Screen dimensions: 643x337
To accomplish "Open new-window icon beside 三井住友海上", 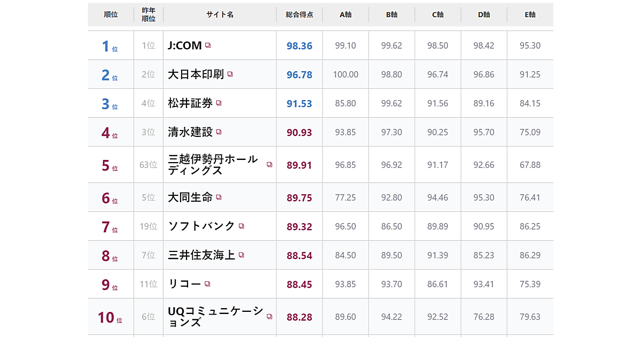I will (x=241, y=255).
